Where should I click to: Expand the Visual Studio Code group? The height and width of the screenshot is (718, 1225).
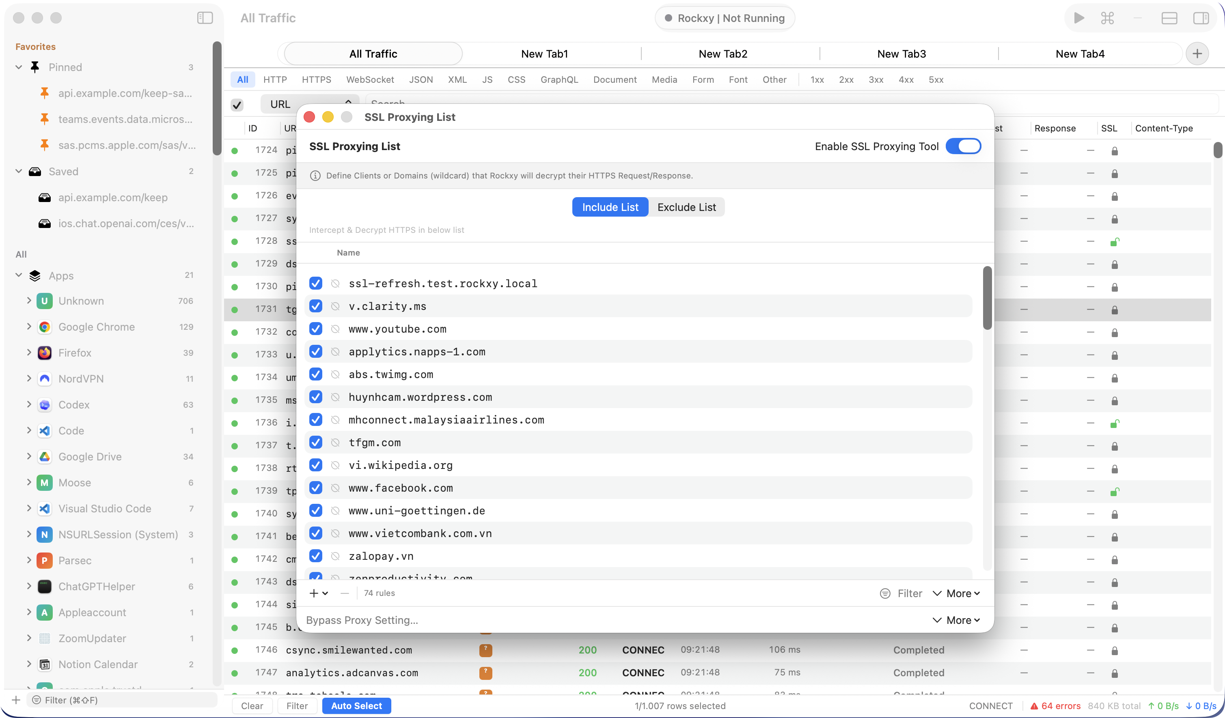click(x=29, y=508)
